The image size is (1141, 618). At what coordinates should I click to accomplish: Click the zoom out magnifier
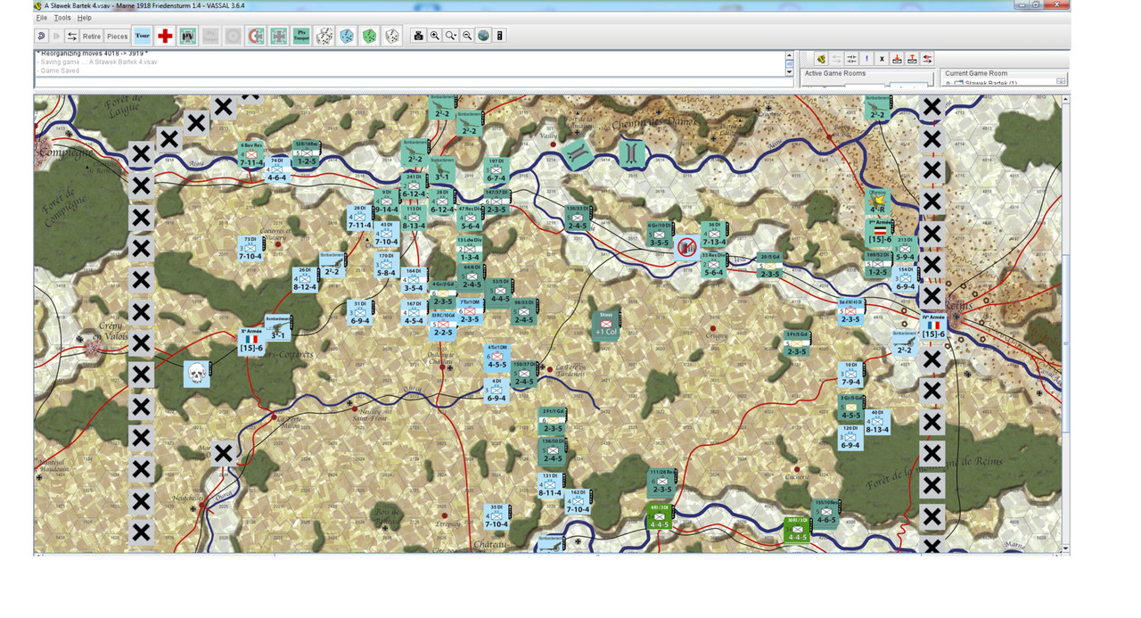[x=467, y=36]
